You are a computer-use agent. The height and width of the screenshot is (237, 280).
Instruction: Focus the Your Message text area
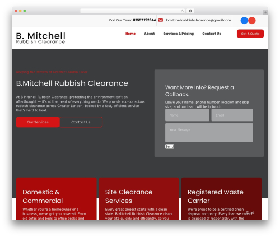point(209,133)
